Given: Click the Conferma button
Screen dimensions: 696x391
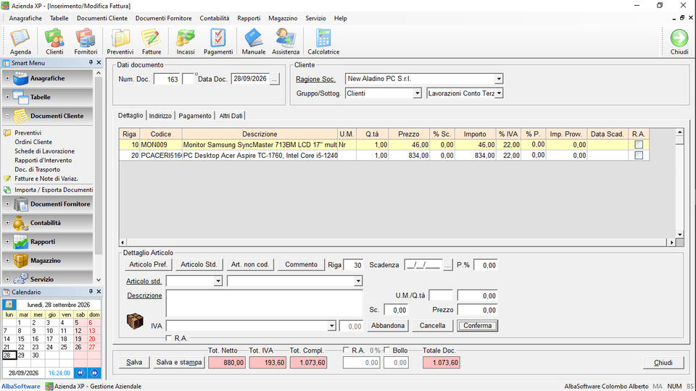Looking at the screenshot, I should (478, 326).
